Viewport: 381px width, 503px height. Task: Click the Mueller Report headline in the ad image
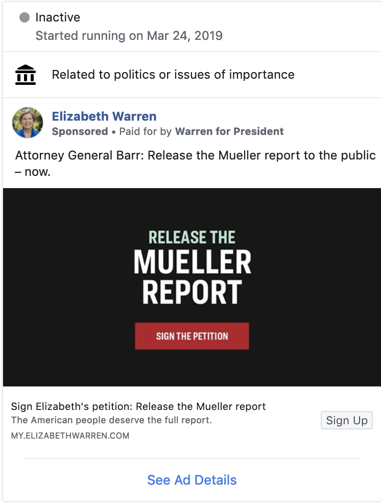pos(192,277)
